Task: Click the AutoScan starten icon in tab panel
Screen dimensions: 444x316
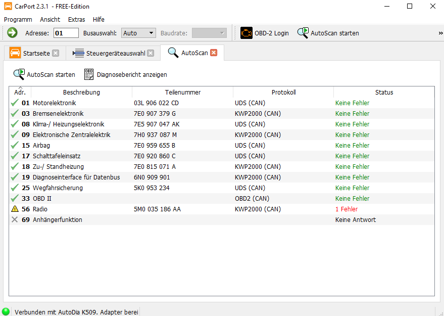Action: click(x=19, y=74)
